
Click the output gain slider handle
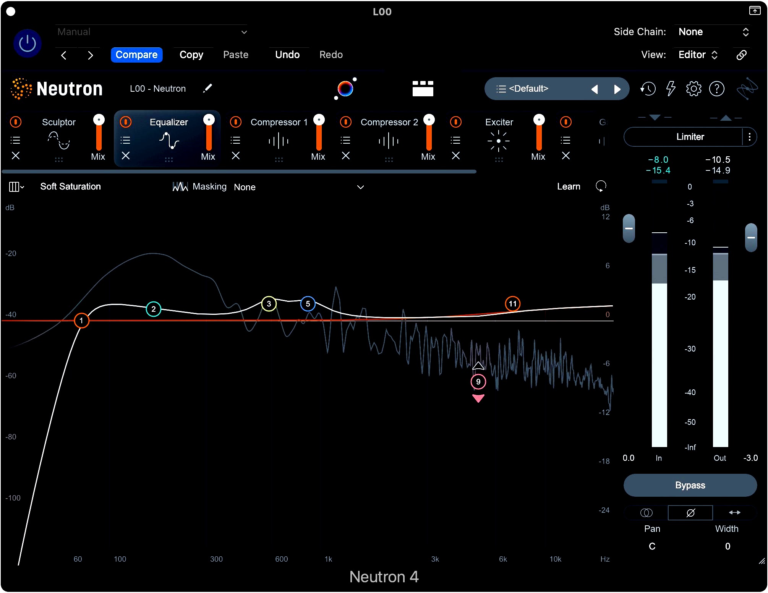[x=751, y=238]
